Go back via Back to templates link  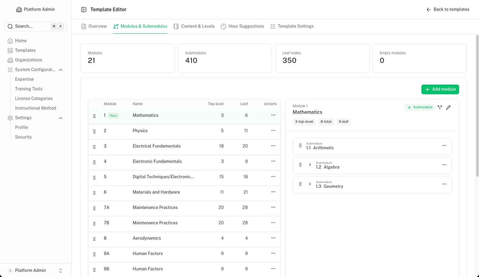(x=448, y=10)
